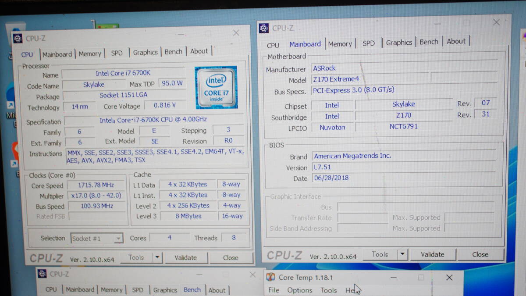Click the CPU-Z icon in left window title bar
The width and height of the screenshot is (526, 296).
pos(18,38)
